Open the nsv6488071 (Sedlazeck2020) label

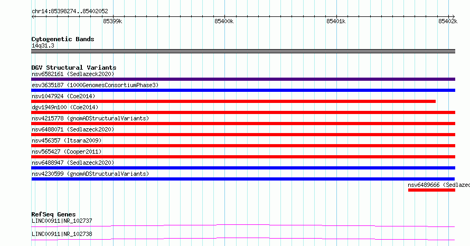73,129
